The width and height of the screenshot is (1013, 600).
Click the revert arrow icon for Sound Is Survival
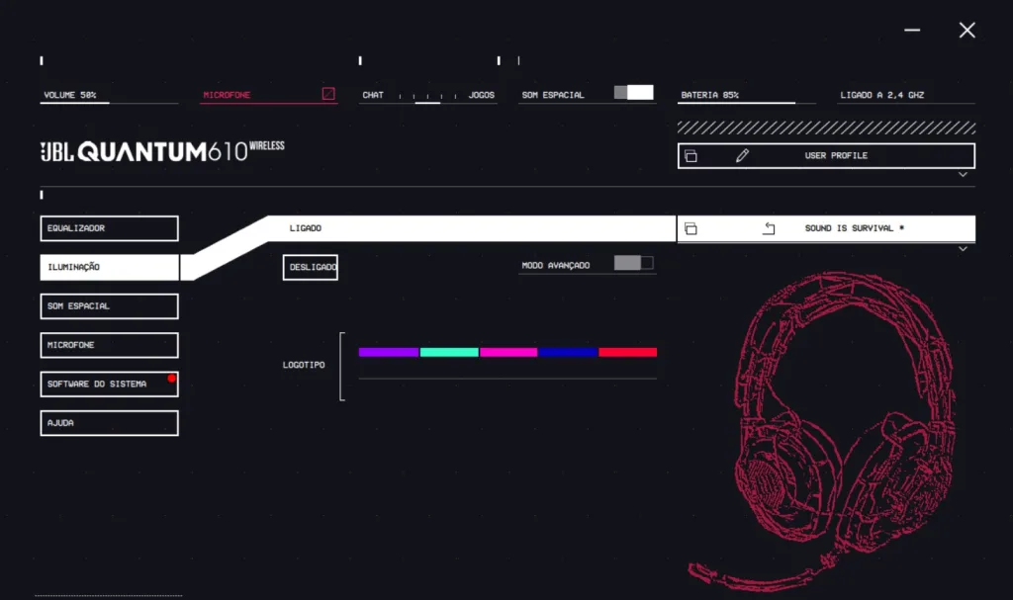[769, 228]
